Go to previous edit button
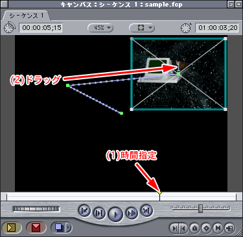This screenshot has width=243, height=237. (84, 210)
